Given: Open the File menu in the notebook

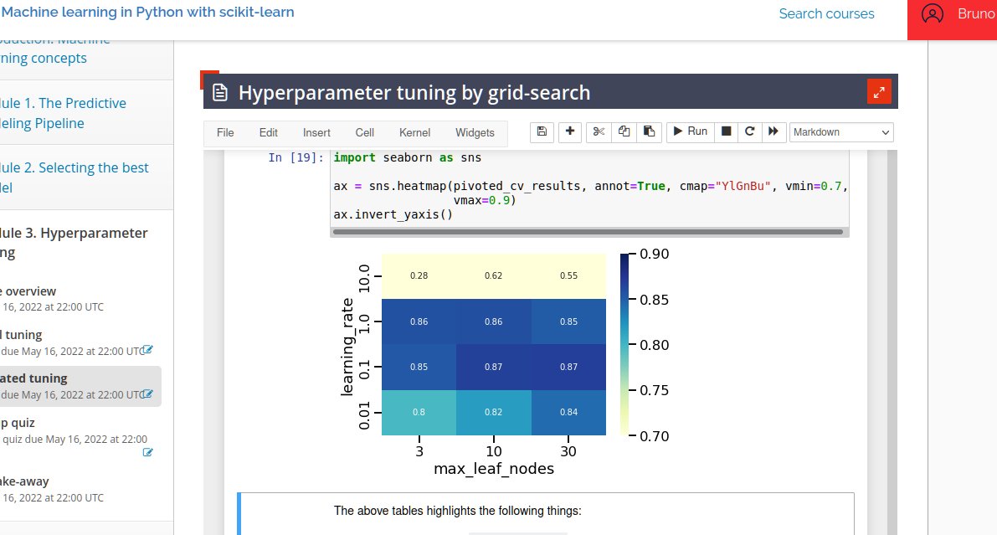Looking at the screenshot, I should coord(224,131).
